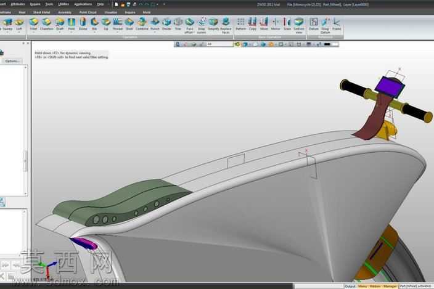
Task: Select the Copy tool
Action: tap(252, 24)
